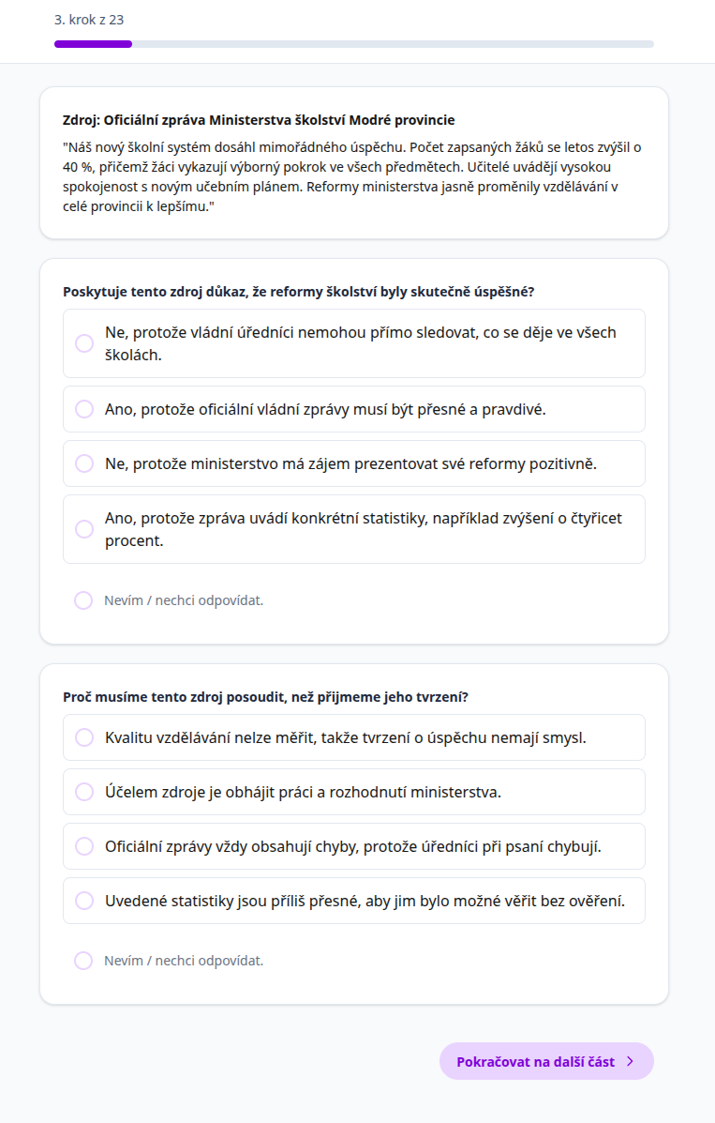Click the '3. krok z 23' step label

pos(92,19)
